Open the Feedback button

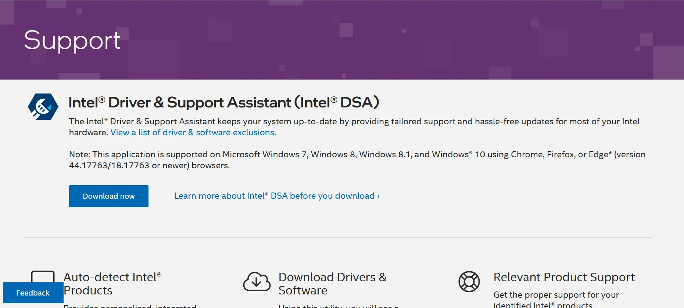click(x=33, y=293)
